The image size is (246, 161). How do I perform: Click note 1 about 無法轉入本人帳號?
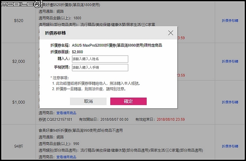(96, 84)
